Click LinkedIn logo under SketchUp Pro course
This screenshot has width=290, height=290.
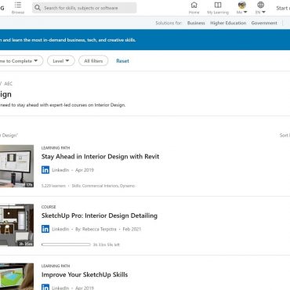click(x=45, y=229)
